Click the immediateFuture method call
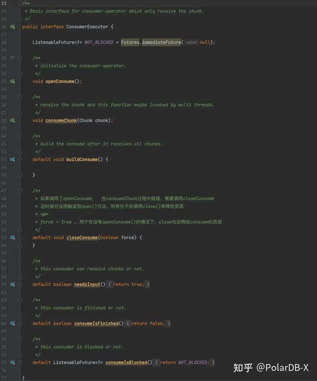The height and width of the screenshot is (381, 317). coord(161,42)
